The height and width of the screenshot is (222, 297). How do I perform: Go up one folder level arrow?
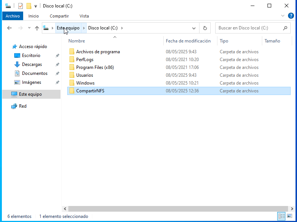37,28
